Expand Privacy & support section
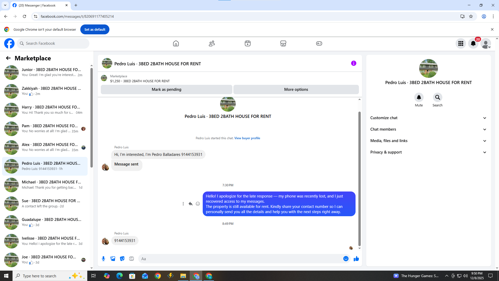 point(428,152)
